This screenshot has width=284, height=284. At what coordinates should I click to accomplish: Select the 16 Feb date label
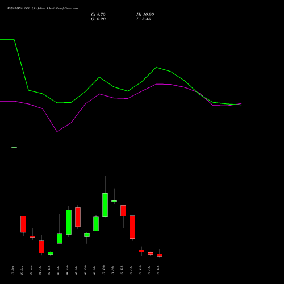pyautogui.click(x=140, y=270)
